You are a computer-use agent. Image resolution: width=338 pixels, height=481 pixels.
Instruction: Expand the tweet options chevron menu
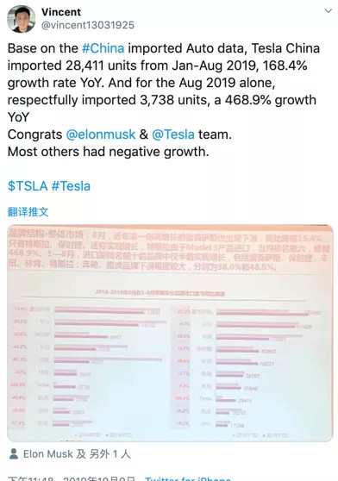329,10
